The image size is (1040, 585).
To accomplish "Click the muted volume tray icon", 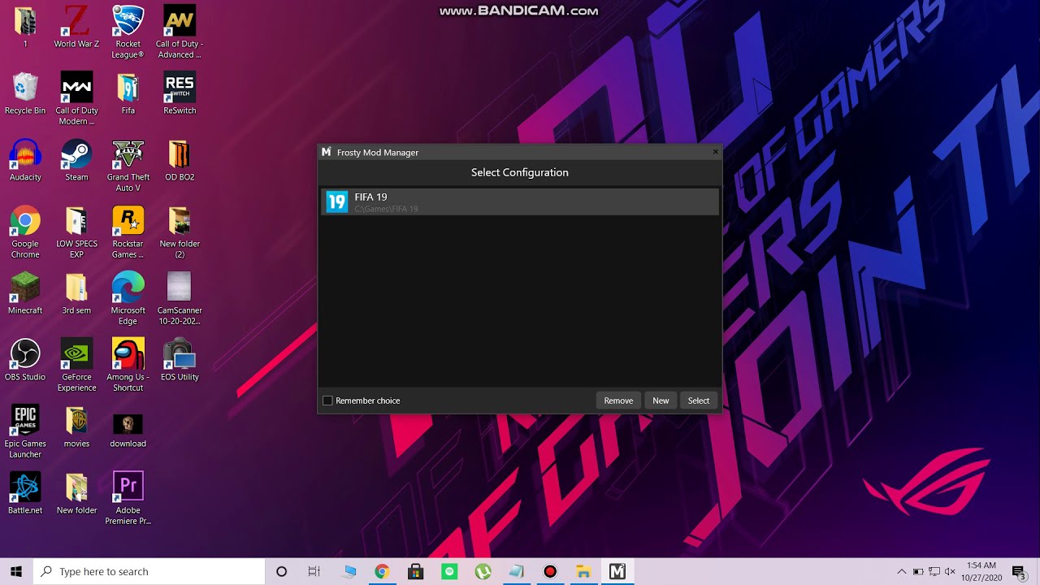I will [x=951, y=571].
